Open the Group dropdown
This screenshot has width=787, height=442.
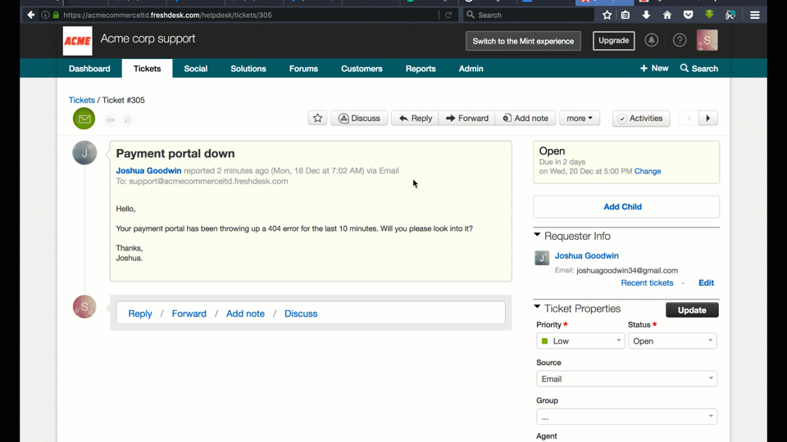626,417
